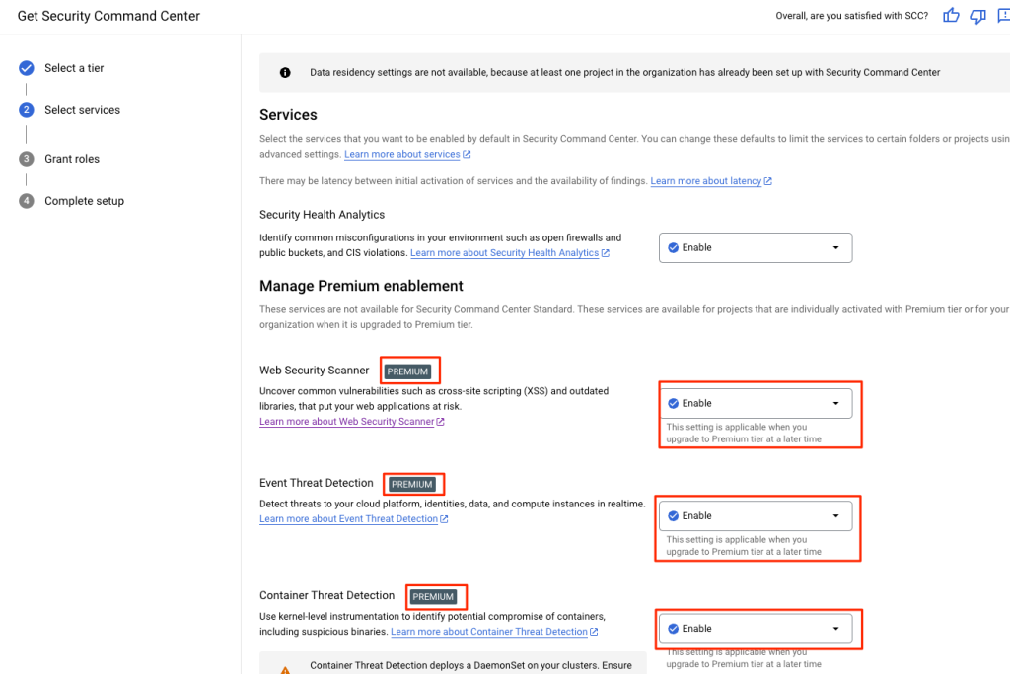Image resolution: width=1010 pixels, height=674 pixels.
Task: Open Learn more about Event Threat Detection link
Action: (348, 519)
